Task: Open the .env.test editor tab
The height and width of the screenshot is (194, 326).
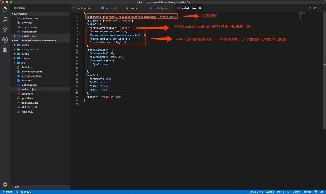Action: [110, 8]
